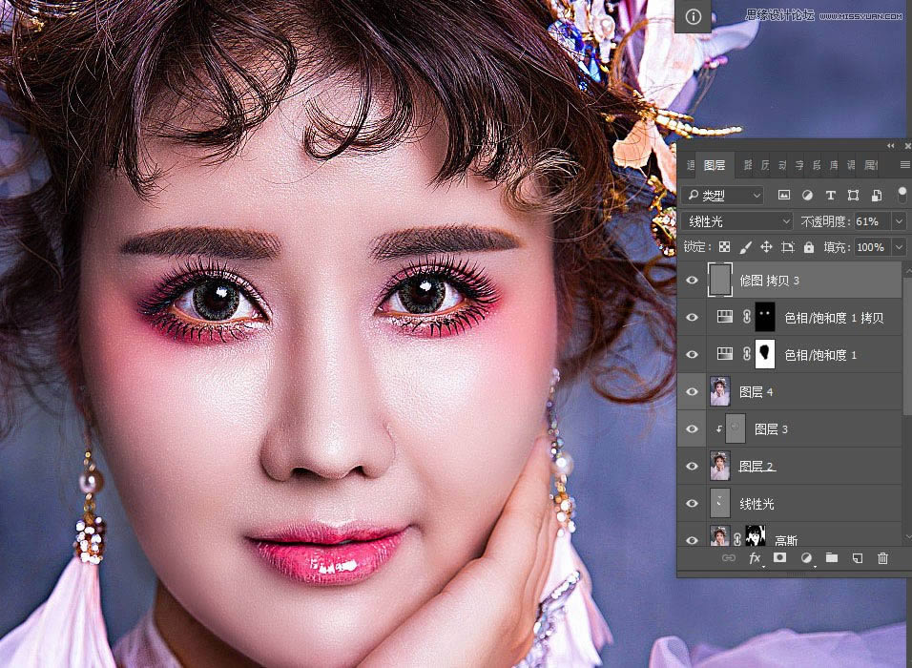Screen dimensions: 912x668
Task: Click the link layers icon in bottom bar
Action: [729, 558]
